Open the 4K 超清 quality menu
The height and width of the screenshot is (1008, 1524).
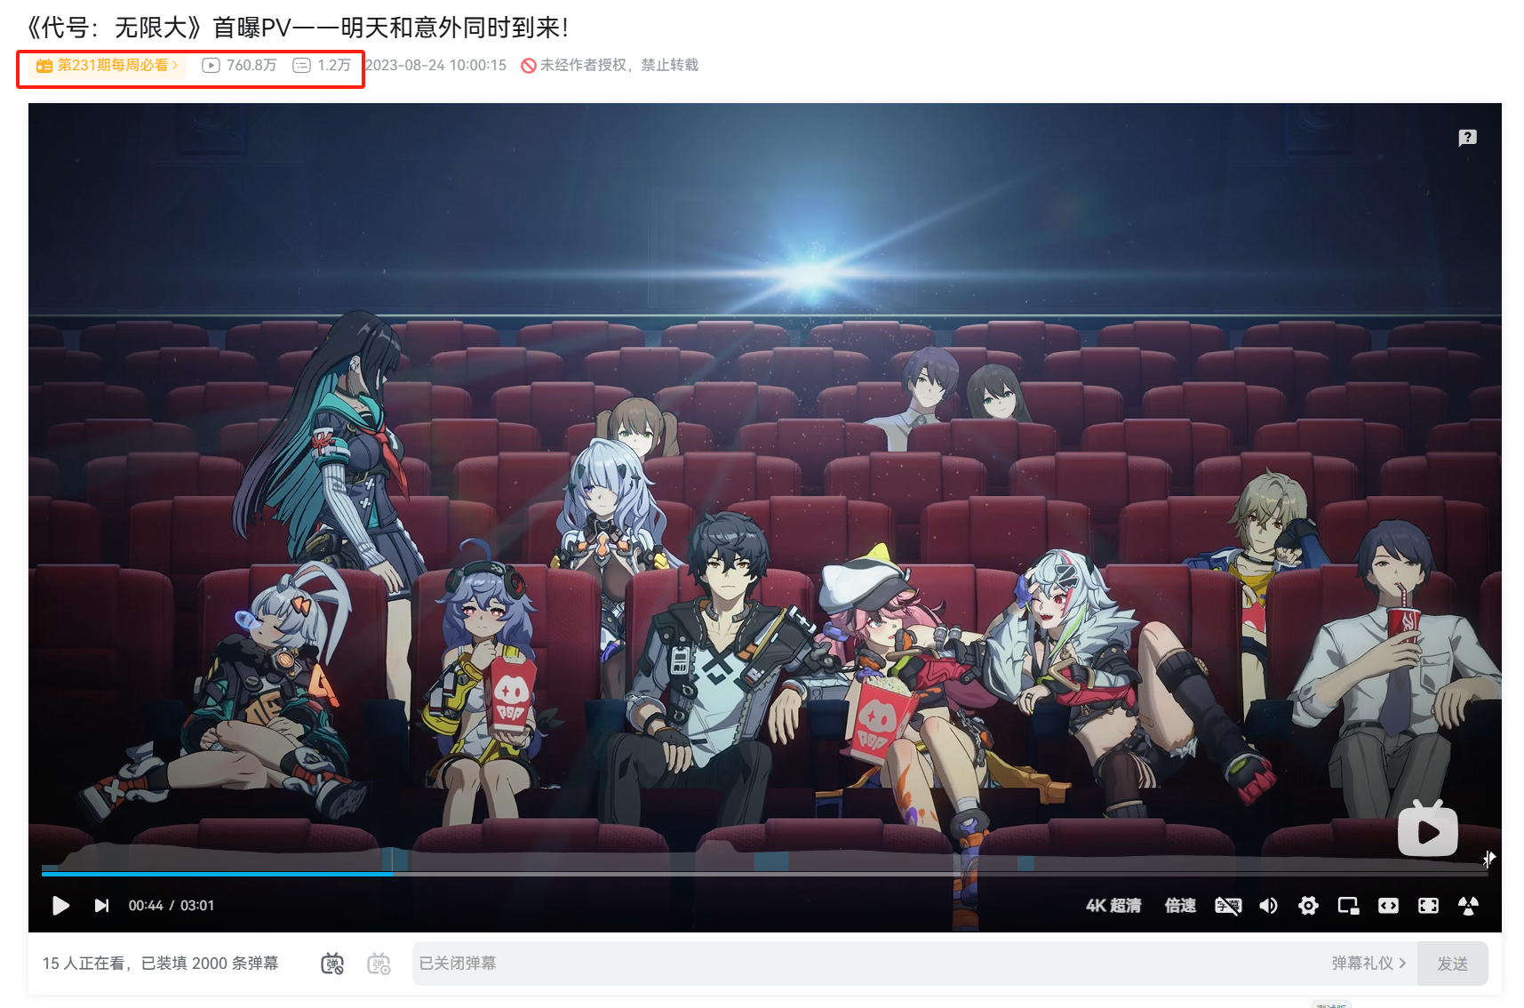pos(1113,905)
